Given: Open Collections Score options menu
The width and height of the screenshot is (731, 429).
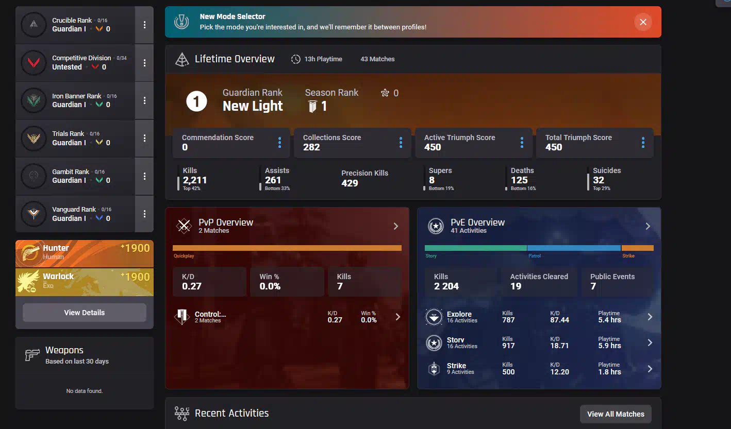Looking at the screenshot, I should coord(401,143).
